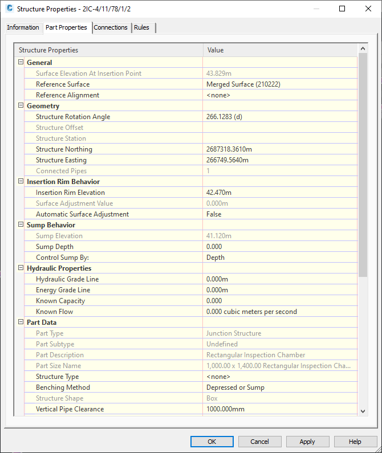Select the Structure Offset row label
The height and width of the screenshot is (453, 382).
tap(59, 128)
